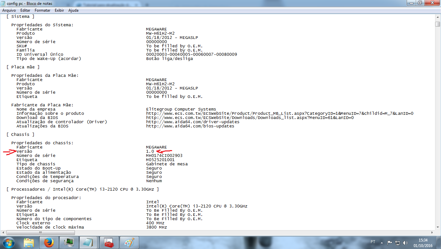Click '400 MHz' external clock value
The image size is (441, 249).
tap(155, 223)
